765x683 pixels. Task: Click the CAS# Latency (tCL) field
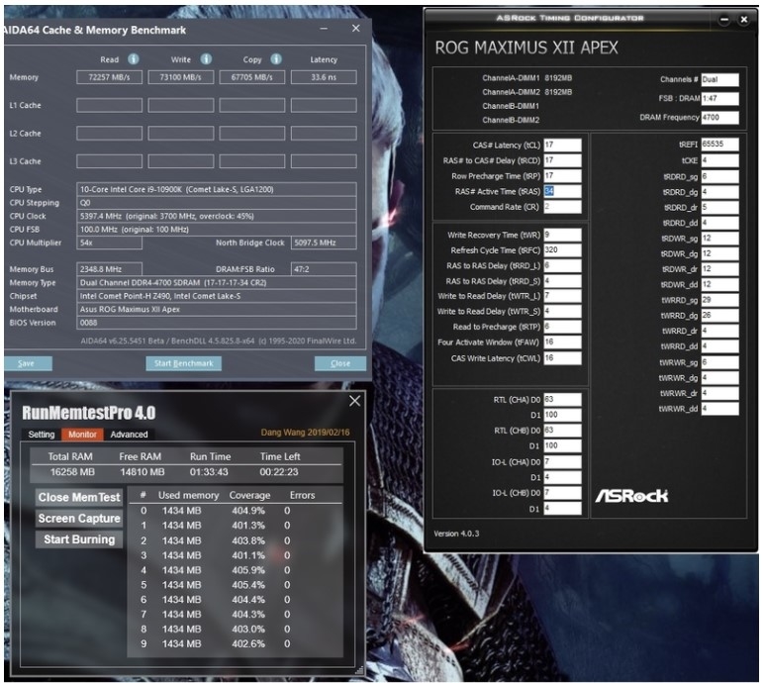(x=562, y=145)
